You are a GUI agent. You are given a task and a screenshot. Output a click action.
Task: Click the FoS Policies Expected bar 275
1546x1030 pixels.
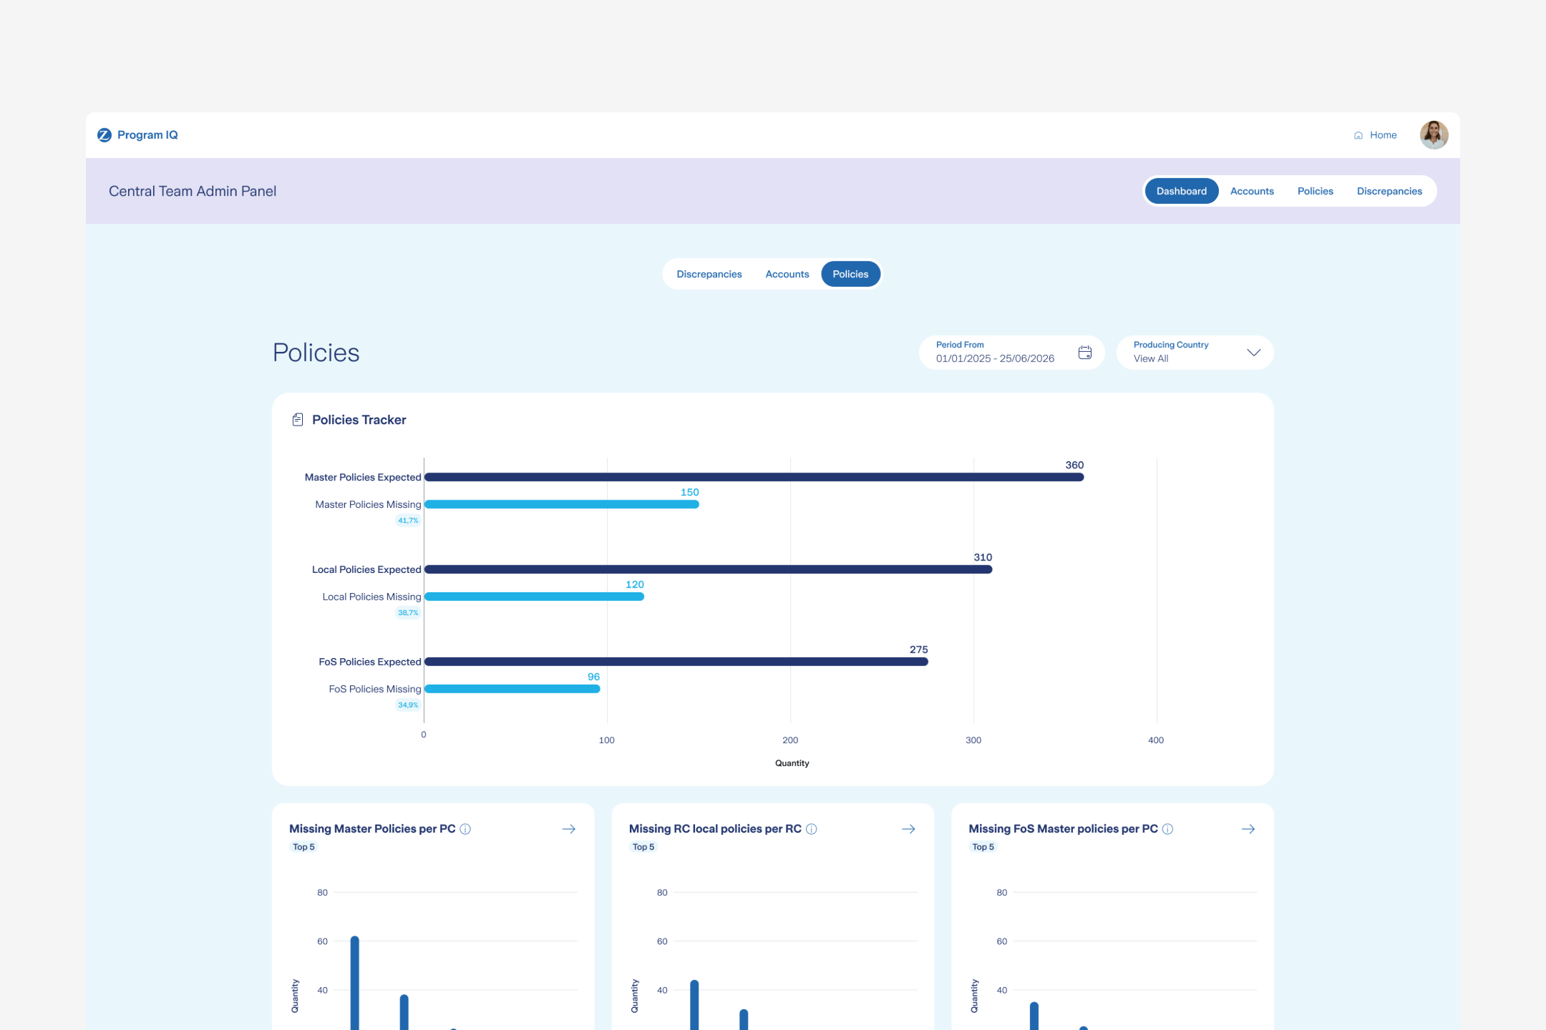point(676,662)
